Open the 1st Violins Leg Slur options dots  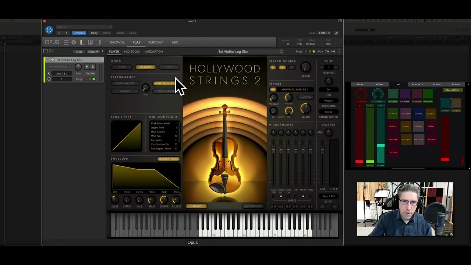click(102, 60)
